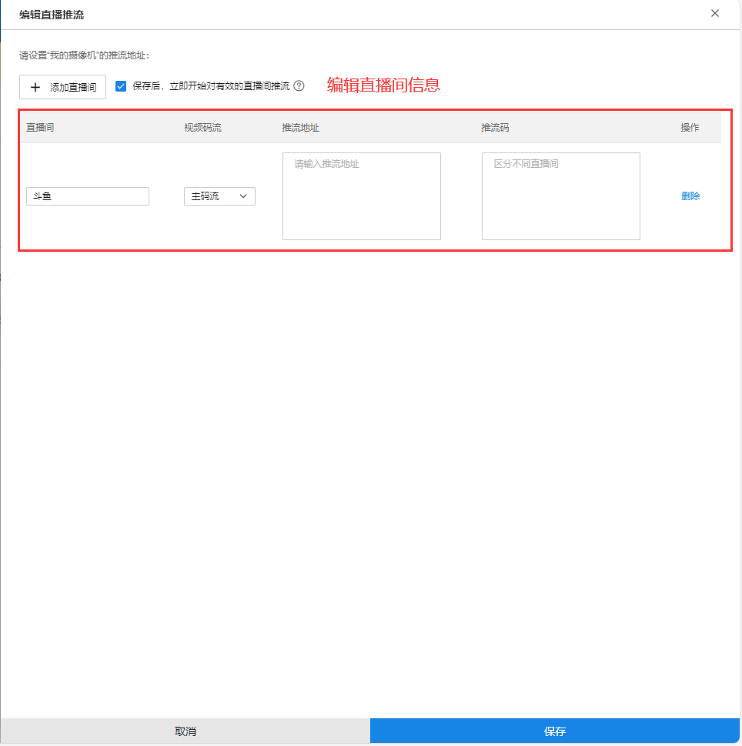Select the 操作 column header
Image resolution: width=742 pixels, height=746 pixels.
click(690, 128)
